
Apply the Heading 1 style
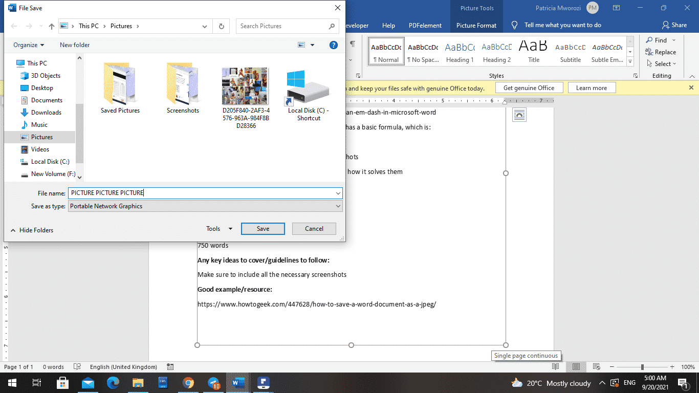[460, 51]
